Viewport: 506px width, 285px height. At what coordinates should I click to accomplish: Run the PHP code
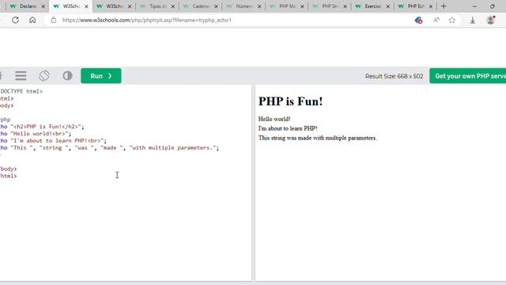(101, 76)
